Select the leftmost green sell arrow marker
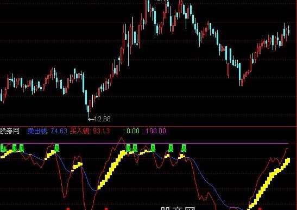 (x=4, y=148)
